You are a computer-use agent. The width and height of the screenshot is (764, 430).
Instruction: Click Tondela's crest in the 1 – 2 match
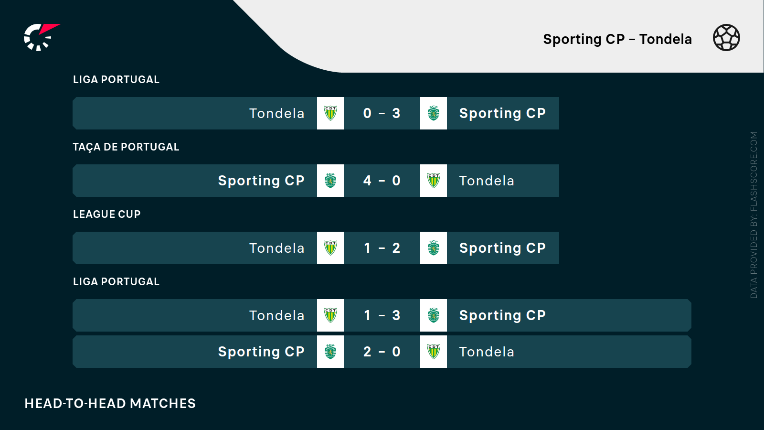[x=330, y=248]
